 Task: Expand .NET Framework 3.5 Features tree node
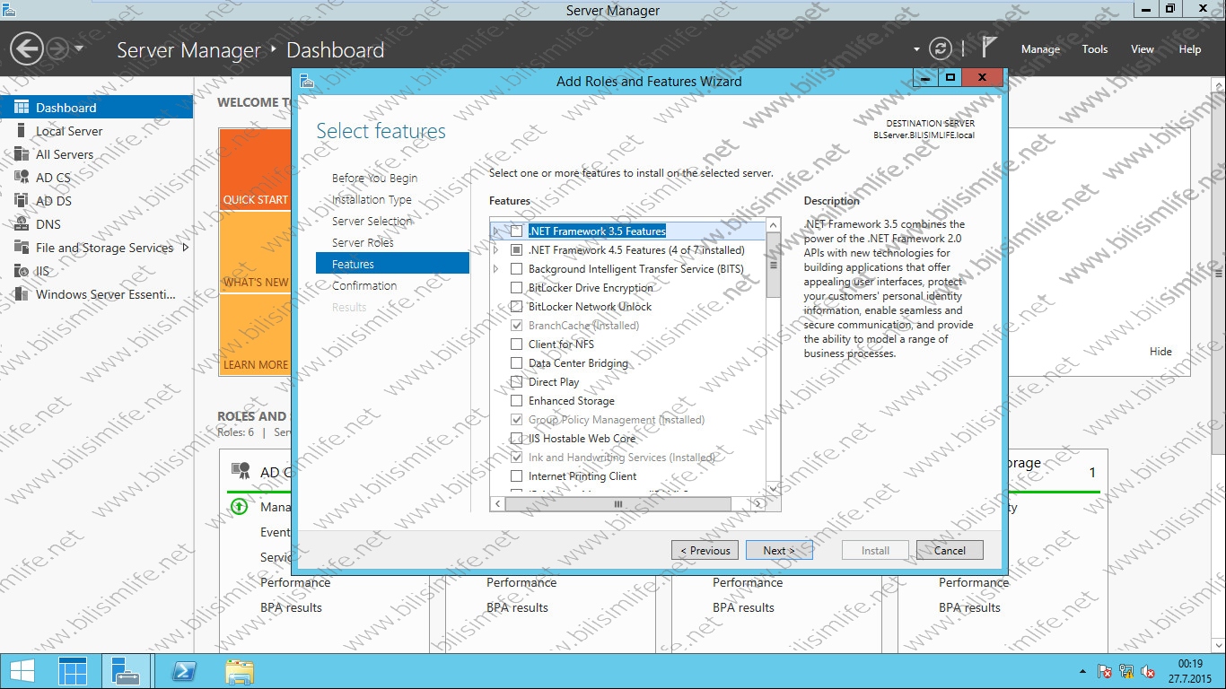point(495,231)
